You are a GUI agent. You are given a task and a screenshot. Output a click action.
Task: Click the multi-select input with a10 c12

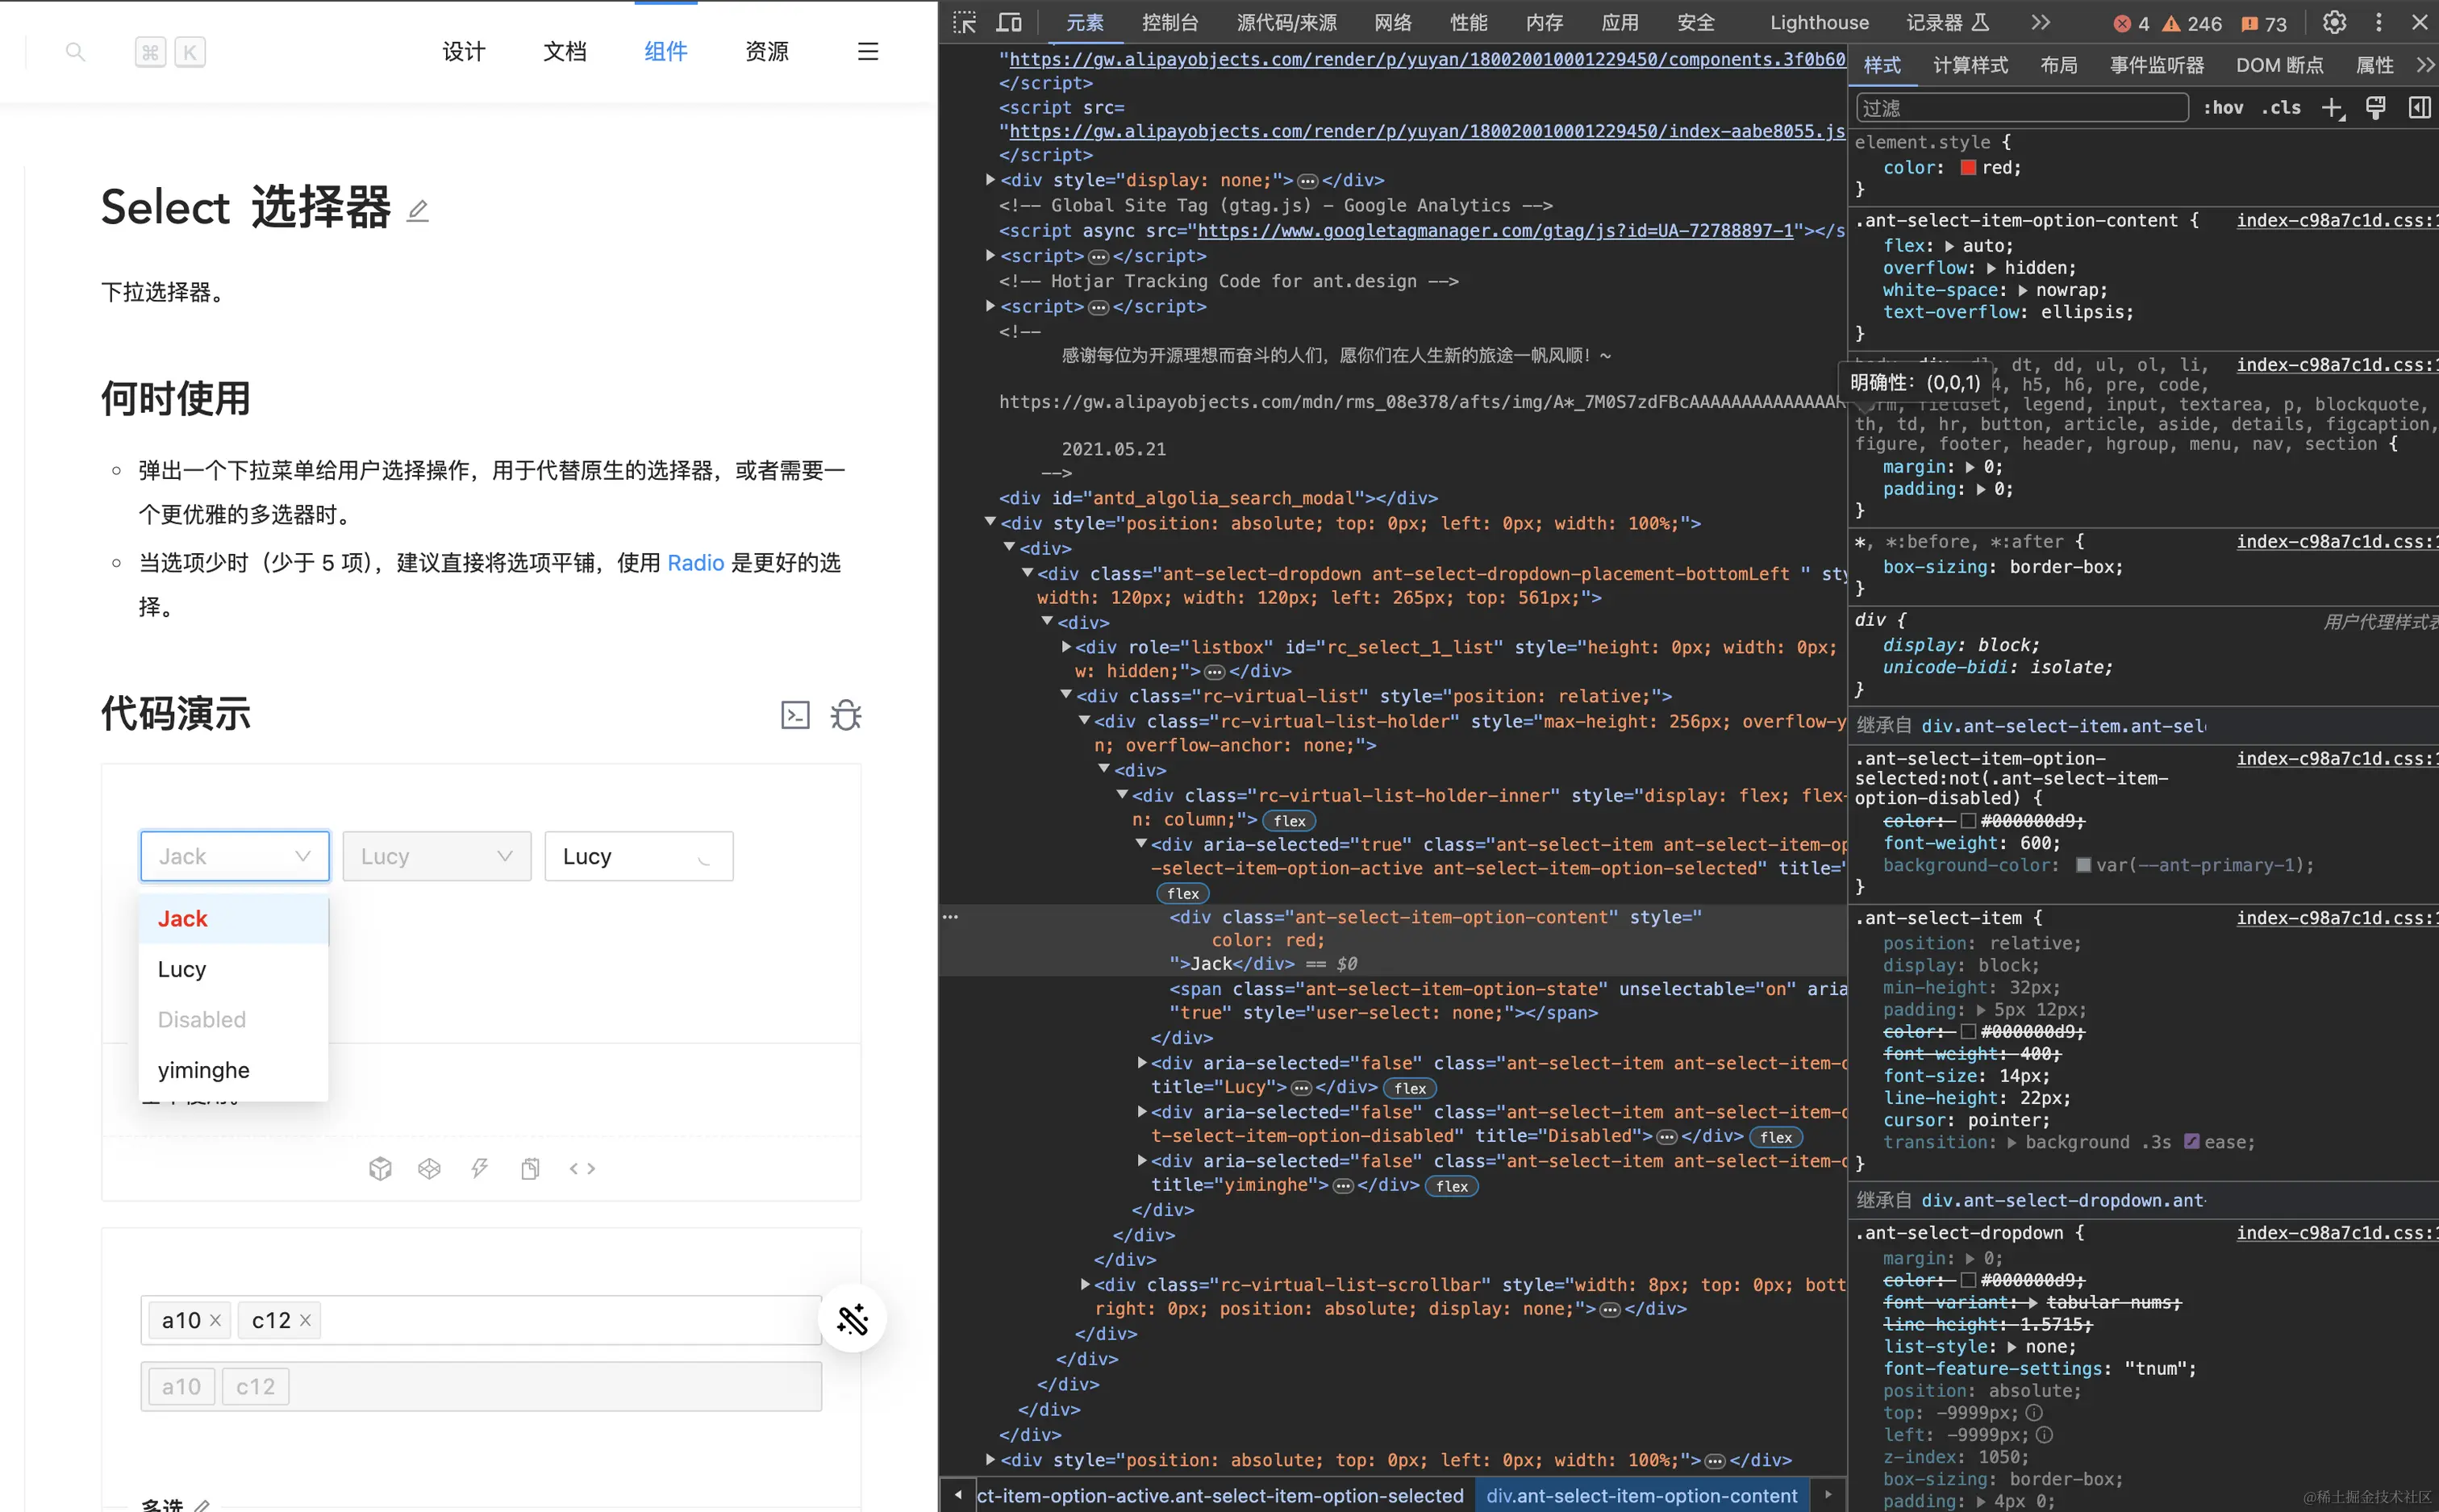481,1320
